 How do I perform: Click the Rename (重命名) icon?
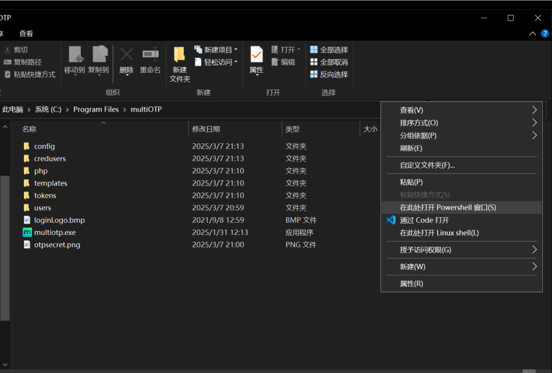[150, 54]
